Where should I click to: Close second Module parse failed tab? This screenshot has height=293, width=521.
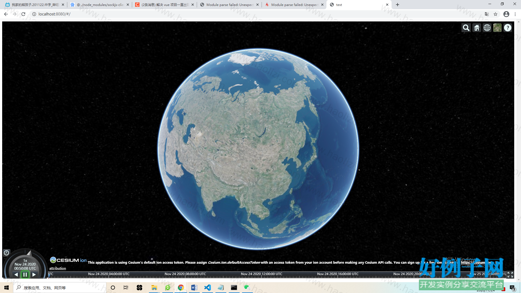point(322,5)
